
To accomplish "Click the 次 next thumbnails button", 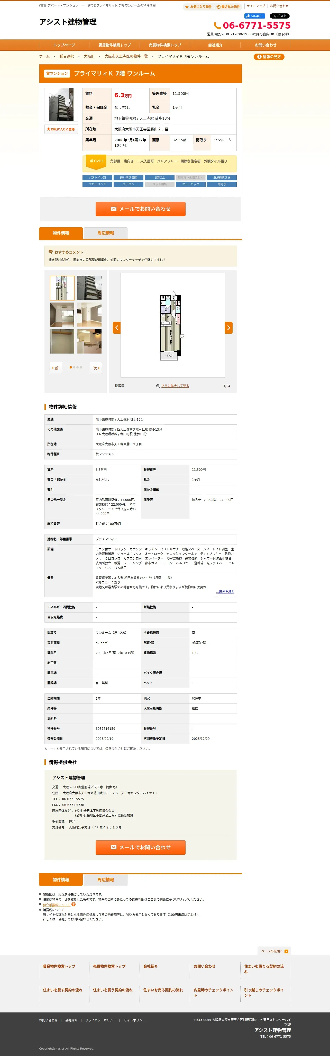I will pos(96,368).
